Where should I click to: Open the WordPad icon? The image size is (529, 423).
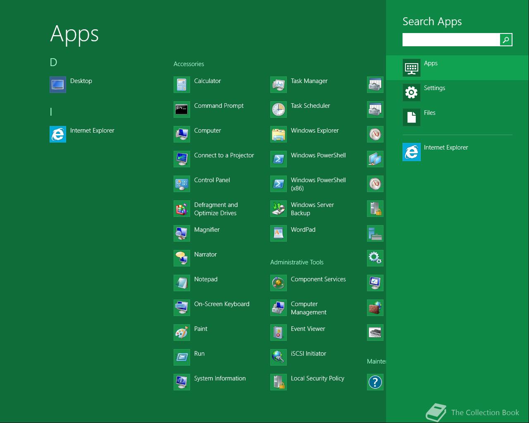point(279,233)
